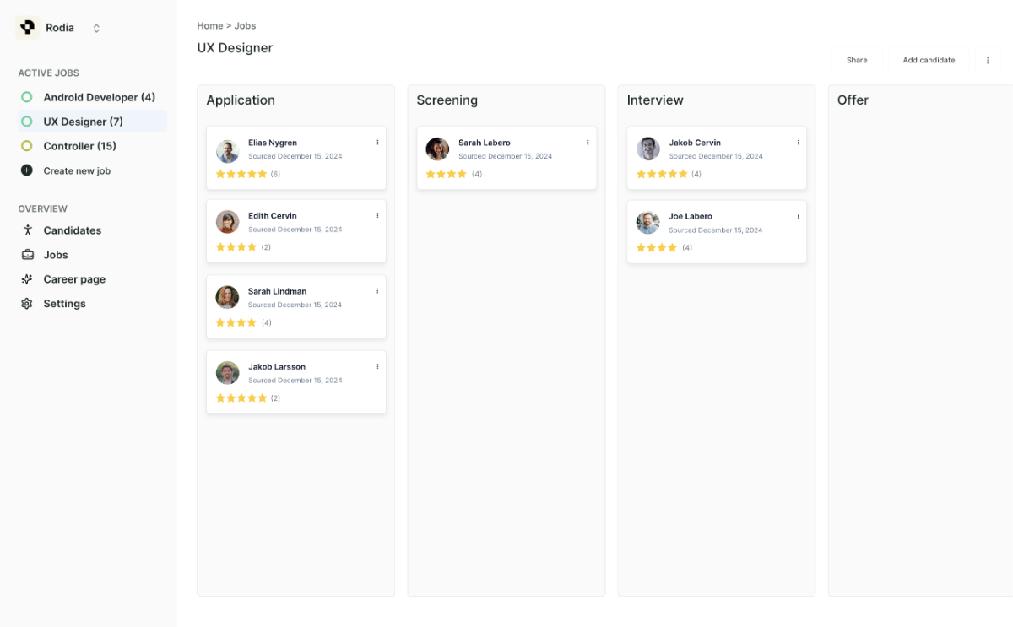Viewport: 1013px width, 627px height.
Task: Open Elias Nygren card options menu
Action: point(377,143)
